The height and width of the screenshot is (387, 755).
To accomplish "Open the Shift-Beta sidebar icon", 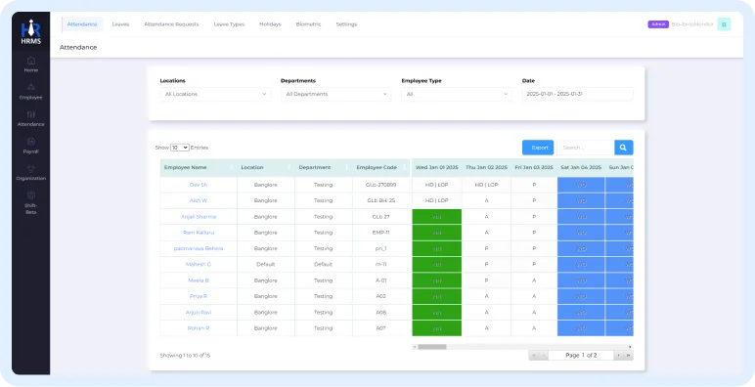I will tap(31, 202).
